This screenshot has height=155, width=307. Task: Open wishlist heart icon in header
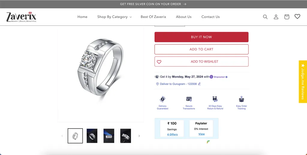tap(297, 16)
